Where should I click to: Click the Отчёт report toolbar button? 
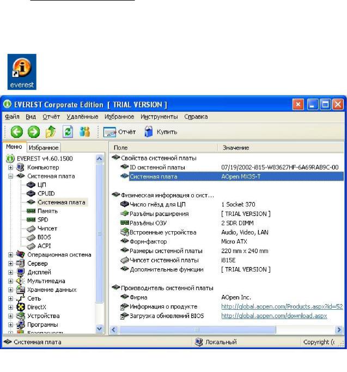(120, 132)
